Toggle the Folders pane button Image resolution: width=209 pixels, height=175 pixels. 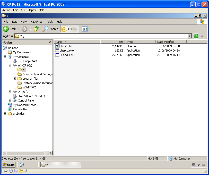coord(70,29)
